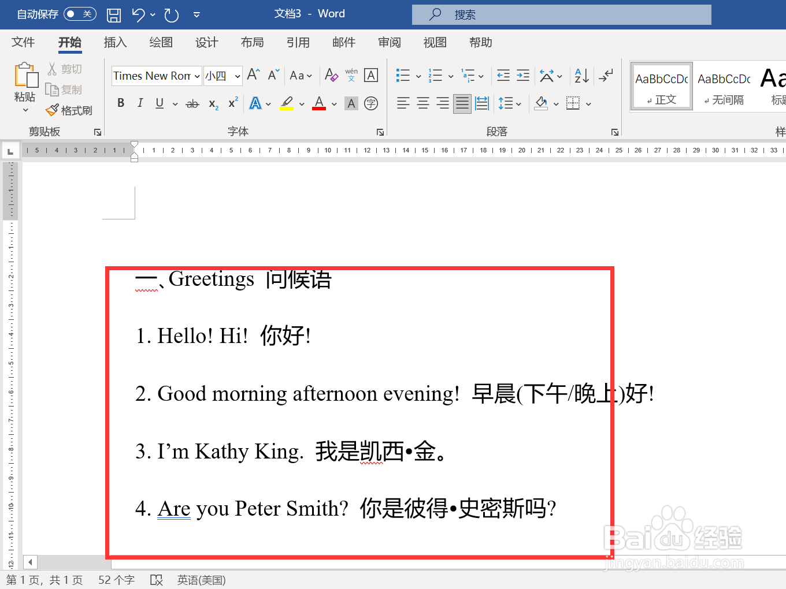Viewport: 786px width, 589px height.
Task: Open the 帮助 tab
Action: [480, 42]
